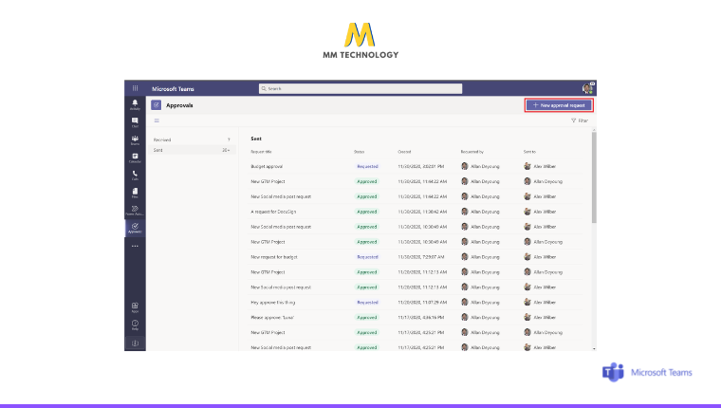Click the download desktop app icon
The width and height of the screenshot is (721, 408).
pyautogui.click(x=135, y=343)
